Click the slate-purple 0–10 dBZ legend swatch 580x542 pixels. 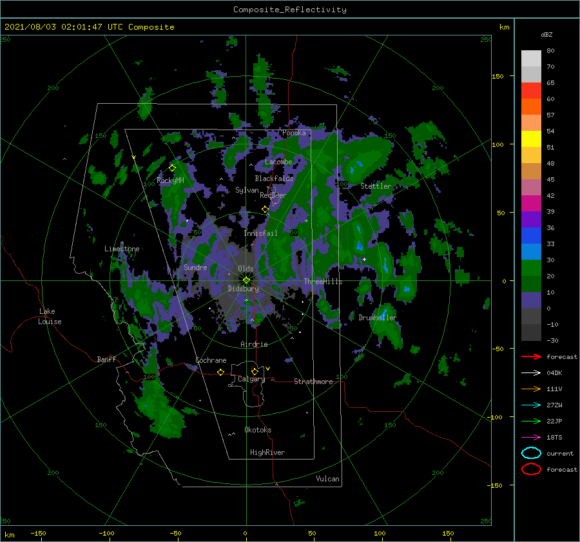pyautogui.click(x=531, y=300)
